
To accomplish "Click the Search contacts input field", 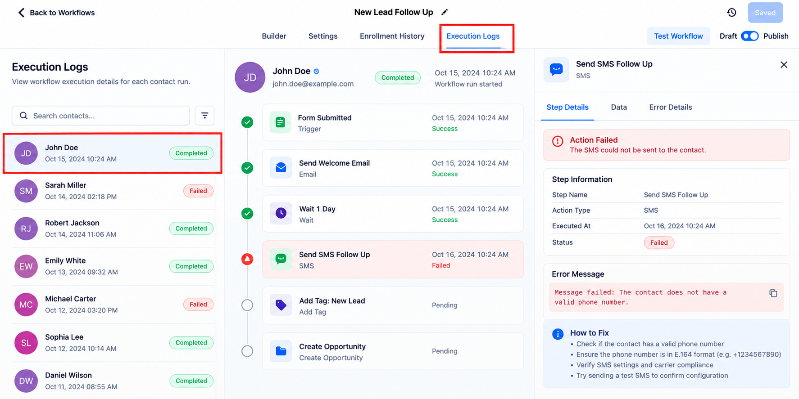I will point(101,116).
